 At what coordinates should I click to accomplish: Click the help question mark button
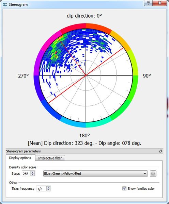148,3
